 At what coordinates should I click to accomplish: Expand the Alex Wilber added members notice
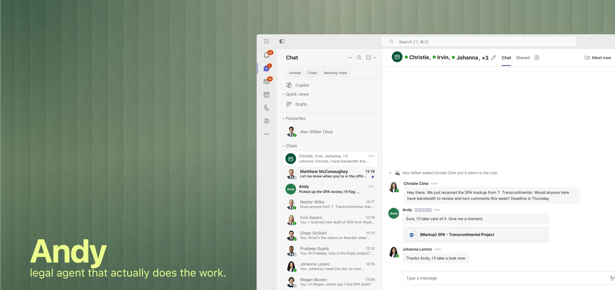click(x=391, y=173)
